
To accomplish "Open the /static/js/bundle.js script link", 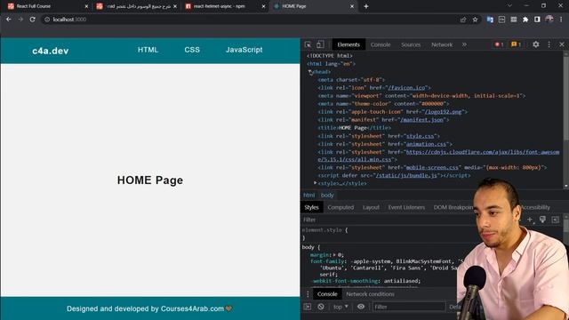I will point(406,176).
